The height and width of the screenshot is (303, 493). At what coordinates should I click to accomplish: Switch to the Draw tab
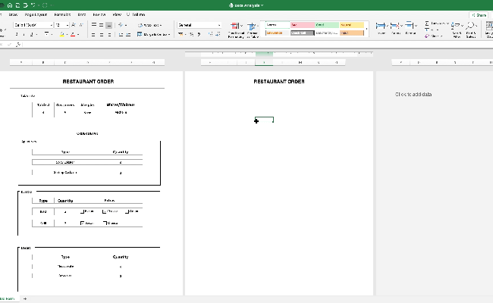pyautogui.click(x=13, y=14)
